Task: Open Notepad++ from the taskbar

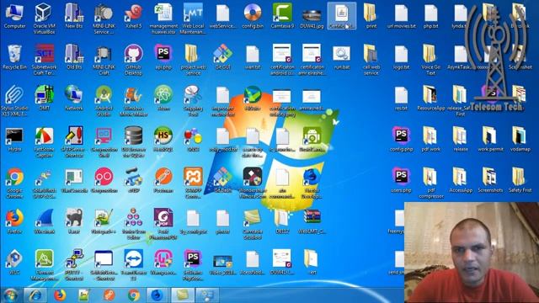Action: (x=84, y=295)
